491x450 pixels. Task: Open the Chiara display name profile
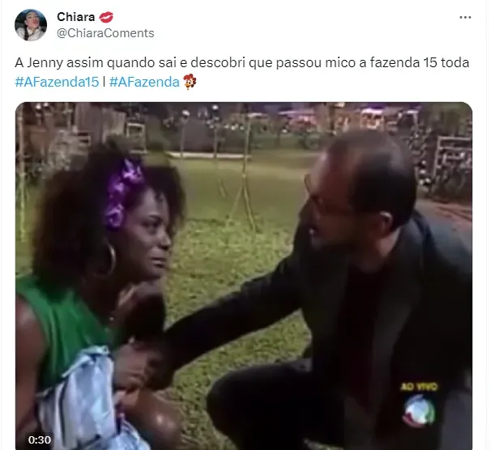point(76,17)
